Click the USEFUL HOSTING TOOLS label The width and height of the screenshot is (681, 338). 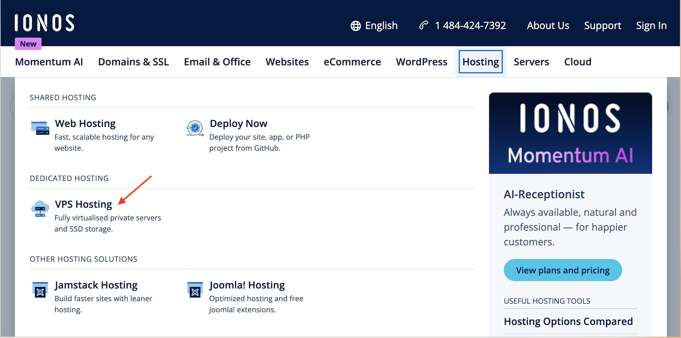point(547,301)
